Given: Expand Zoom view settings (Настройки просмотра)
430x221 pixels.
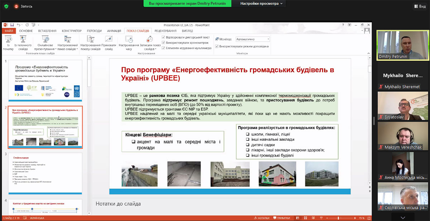Looking at the screenshot, I should coord(261,4).
